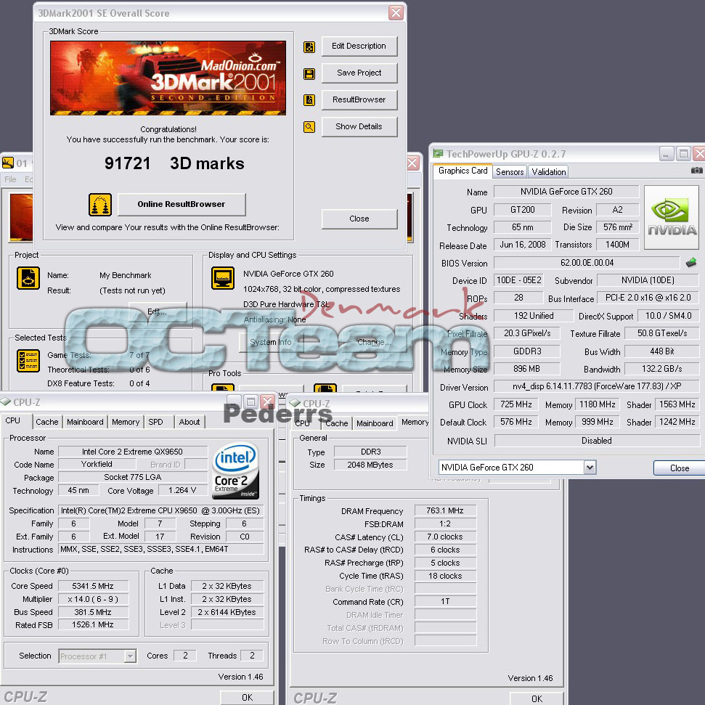Click the BIOS Version field 62.00.0E.00.04
The image size is (705, 705).
[x=587, y=263]
